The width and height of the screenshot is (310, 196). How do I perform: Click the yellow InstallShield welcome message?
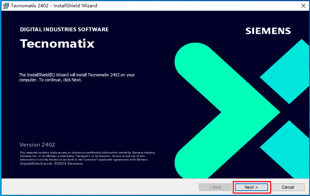[77, 77]
